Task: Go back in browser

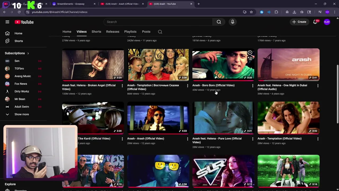Action: pos(5,12)
